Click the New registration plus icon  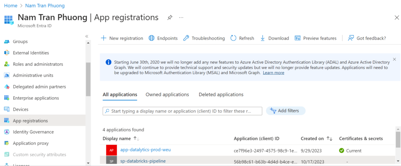(103, 38)
